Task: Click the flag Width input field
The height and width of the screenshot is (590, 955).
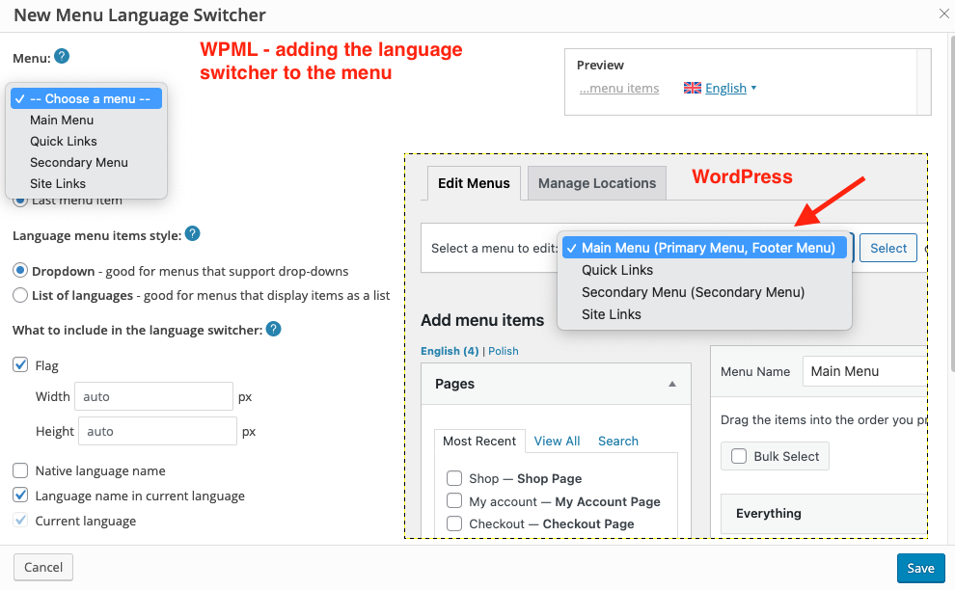Action: [154, 396]
